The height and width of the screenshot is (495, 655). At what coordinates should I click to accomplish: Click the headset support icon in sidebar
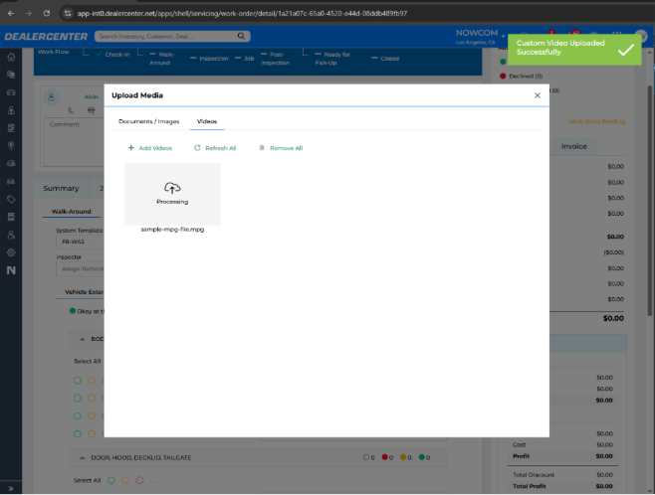coord(11,182)
